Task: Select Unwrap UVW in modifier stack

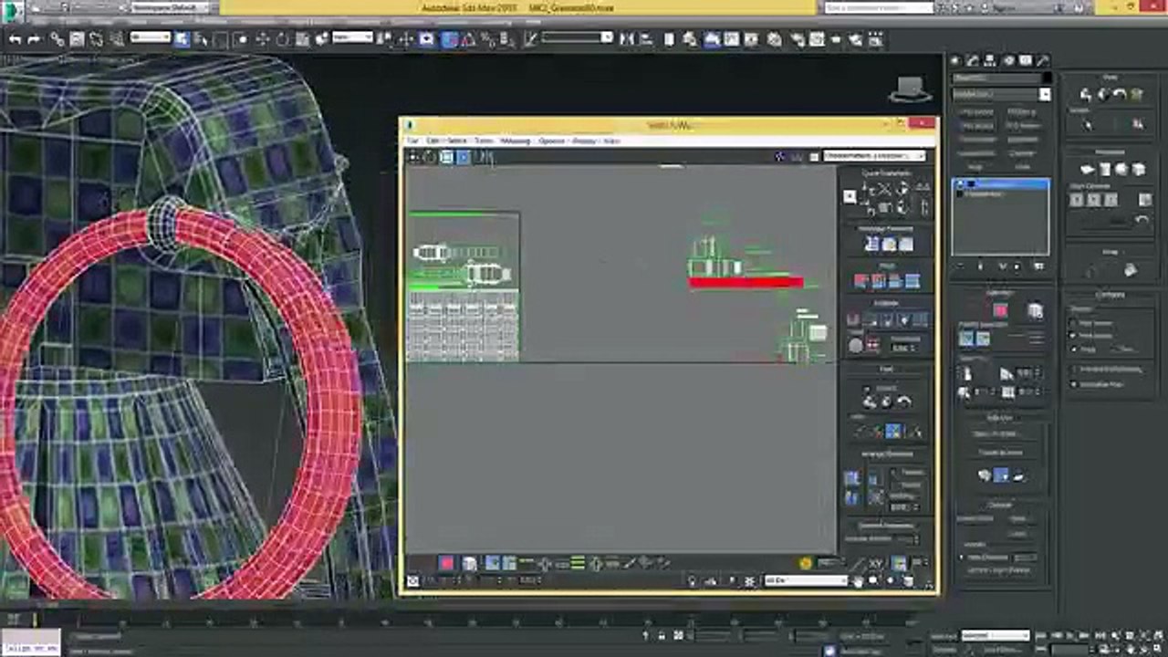Action: coord(1000,184)
